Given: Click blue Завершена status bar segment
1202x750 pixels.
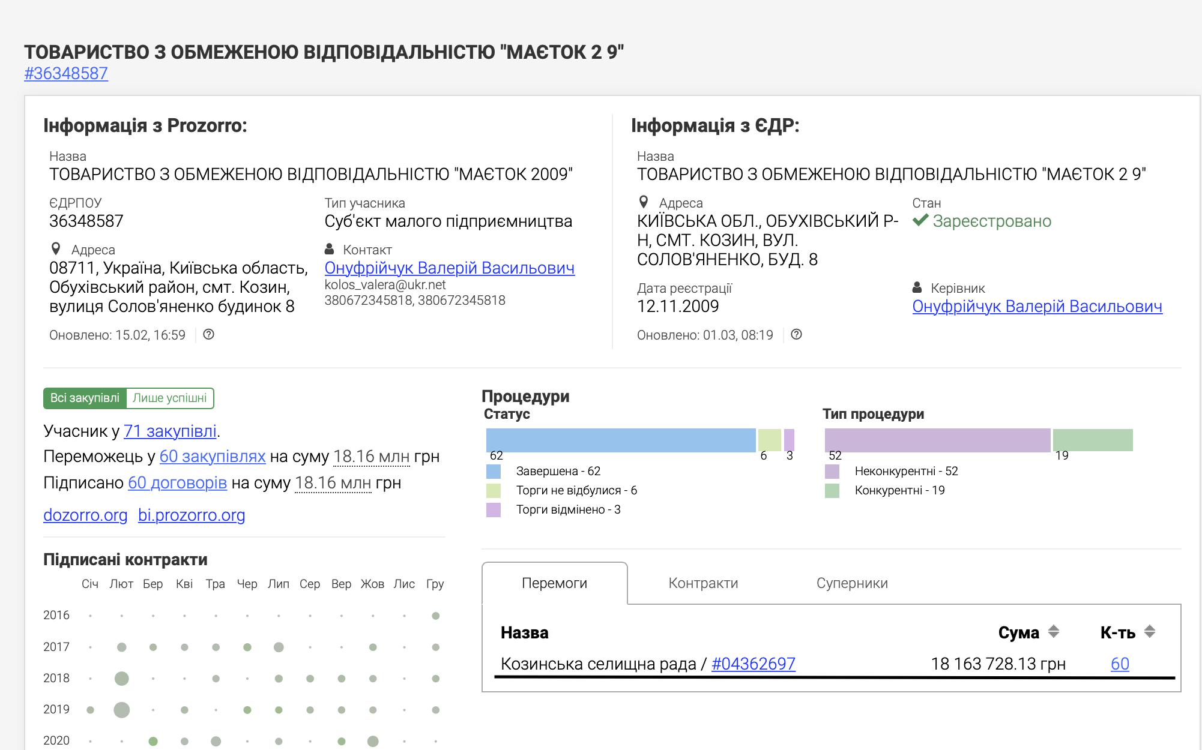Looking at the screenshot, I should pyautogui.click(x=620, y=440).
